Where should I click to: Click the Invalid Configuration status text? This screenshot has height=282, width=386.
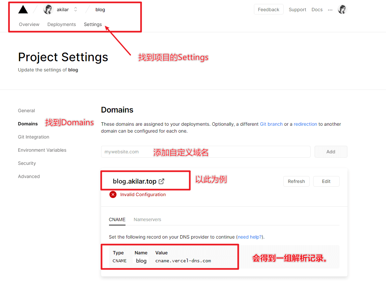(x=143, y=194)
